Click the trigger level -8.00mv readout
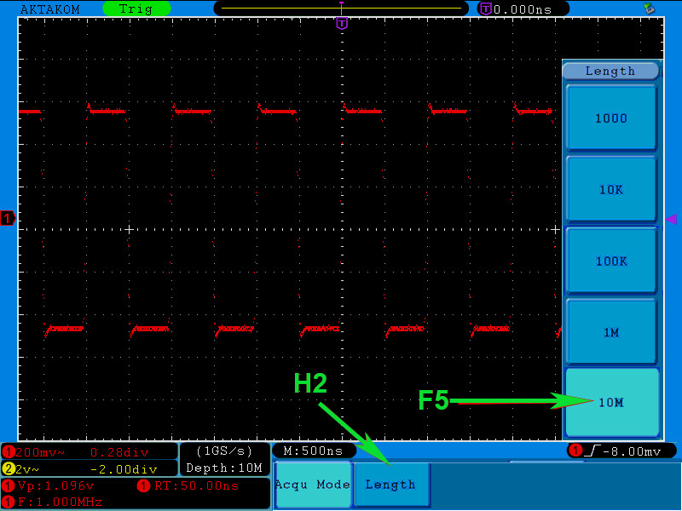Viewport: 682px width, 511px height. 632,451
